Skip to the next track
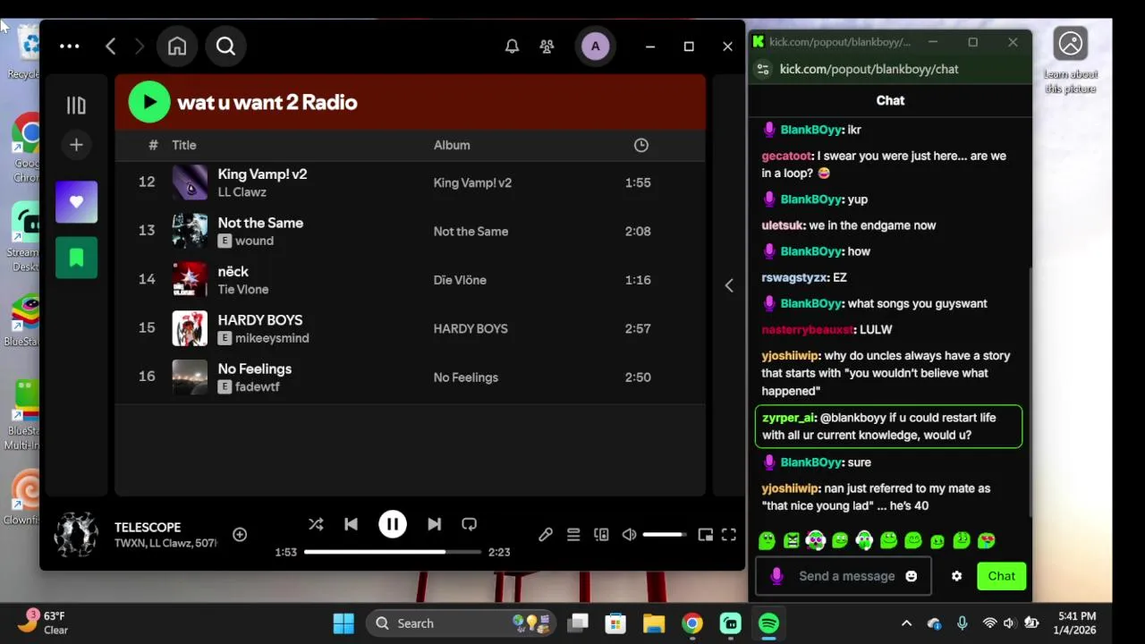This screenshot has width=1145, height=644. [434, 524]
